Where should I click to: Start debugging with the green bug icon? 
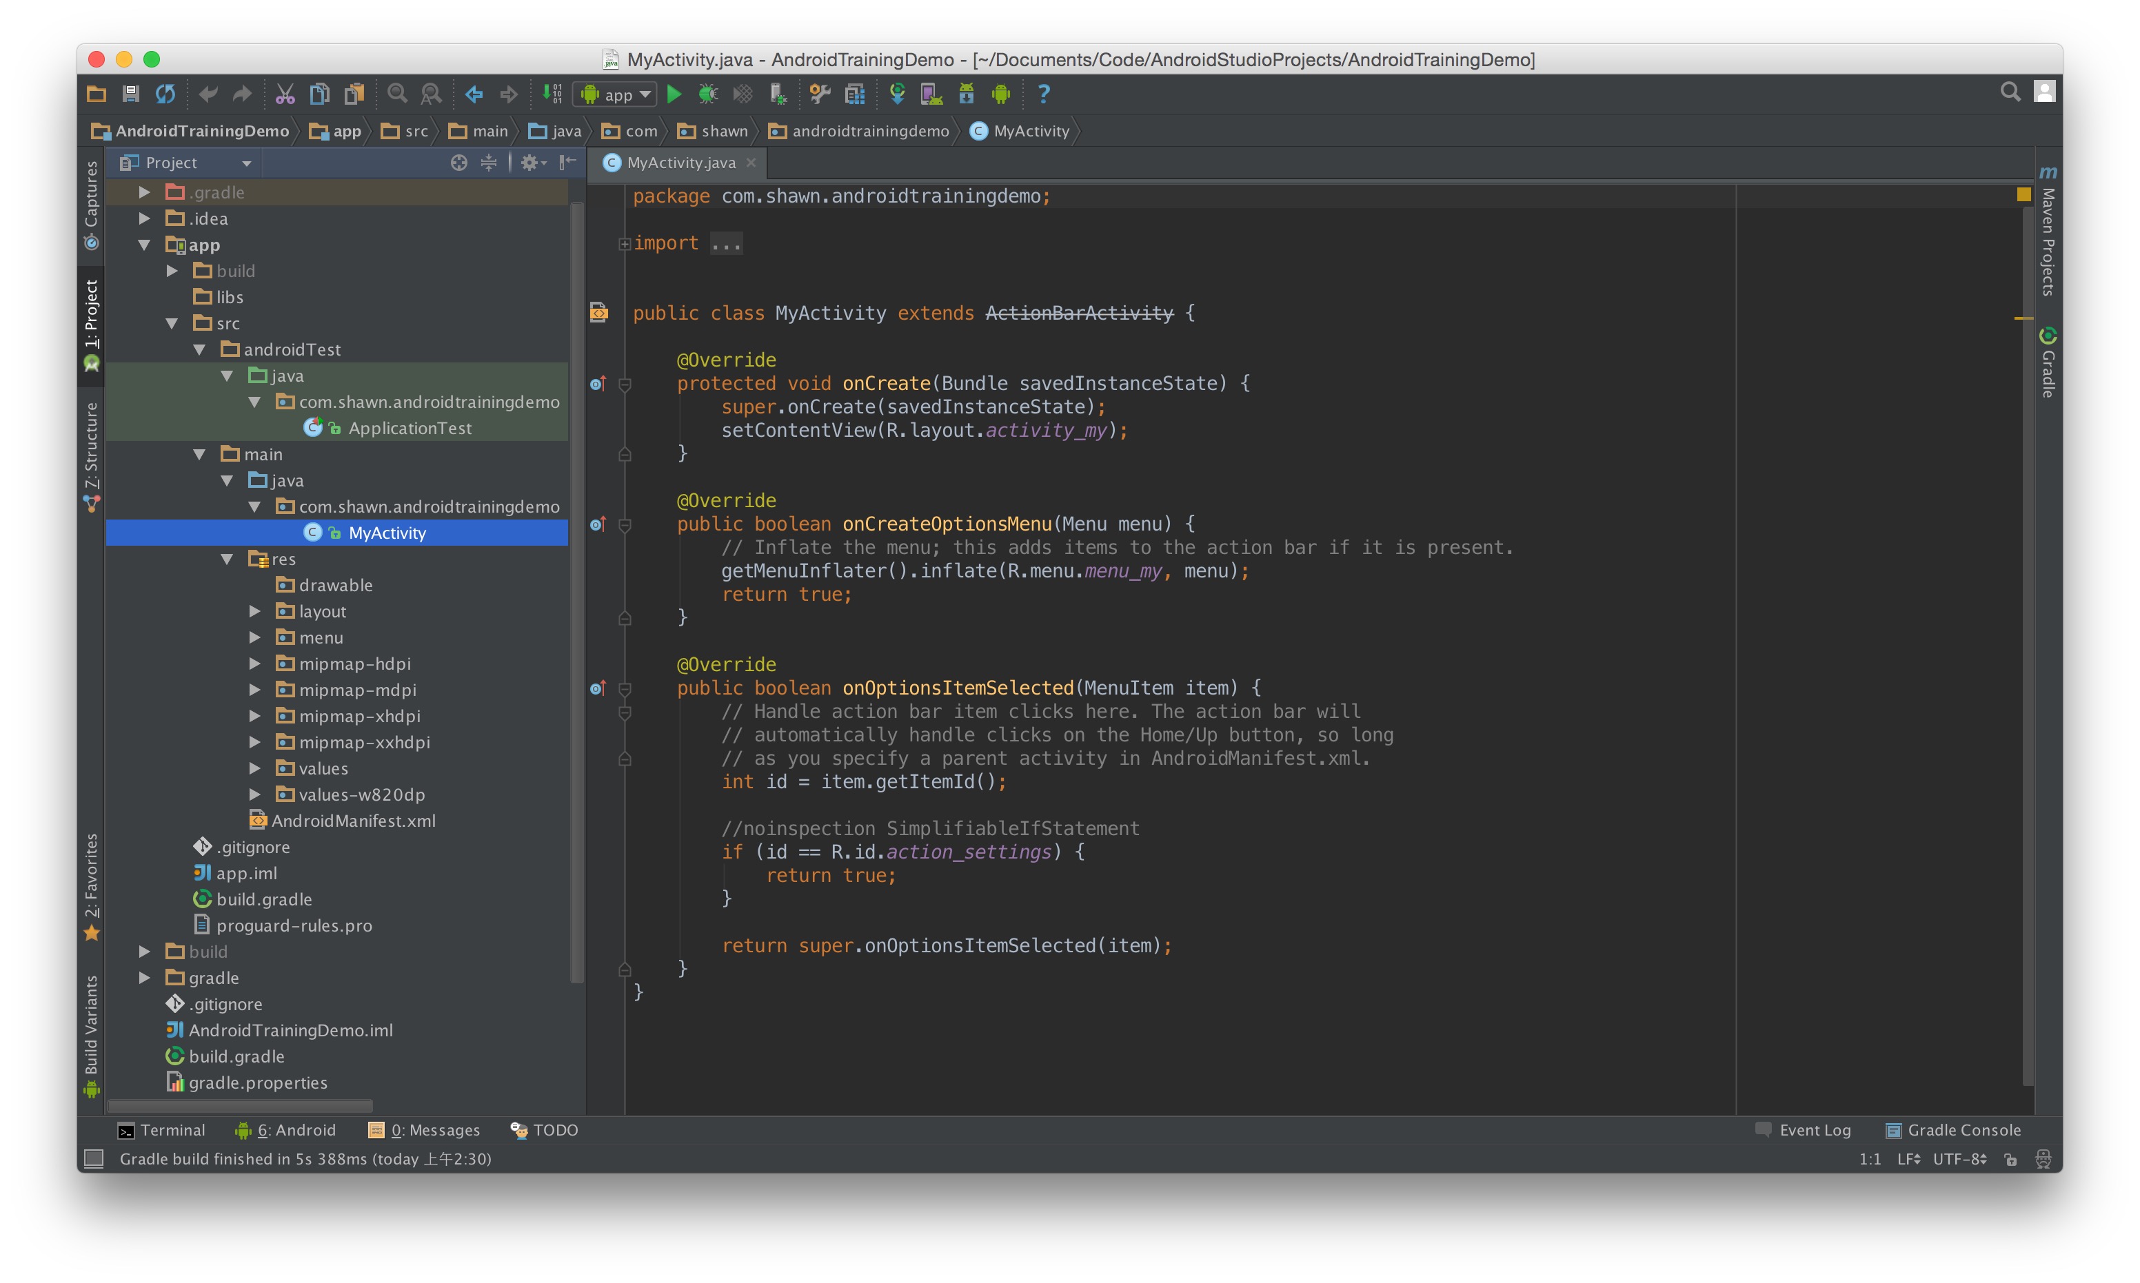tap(709, 94)
